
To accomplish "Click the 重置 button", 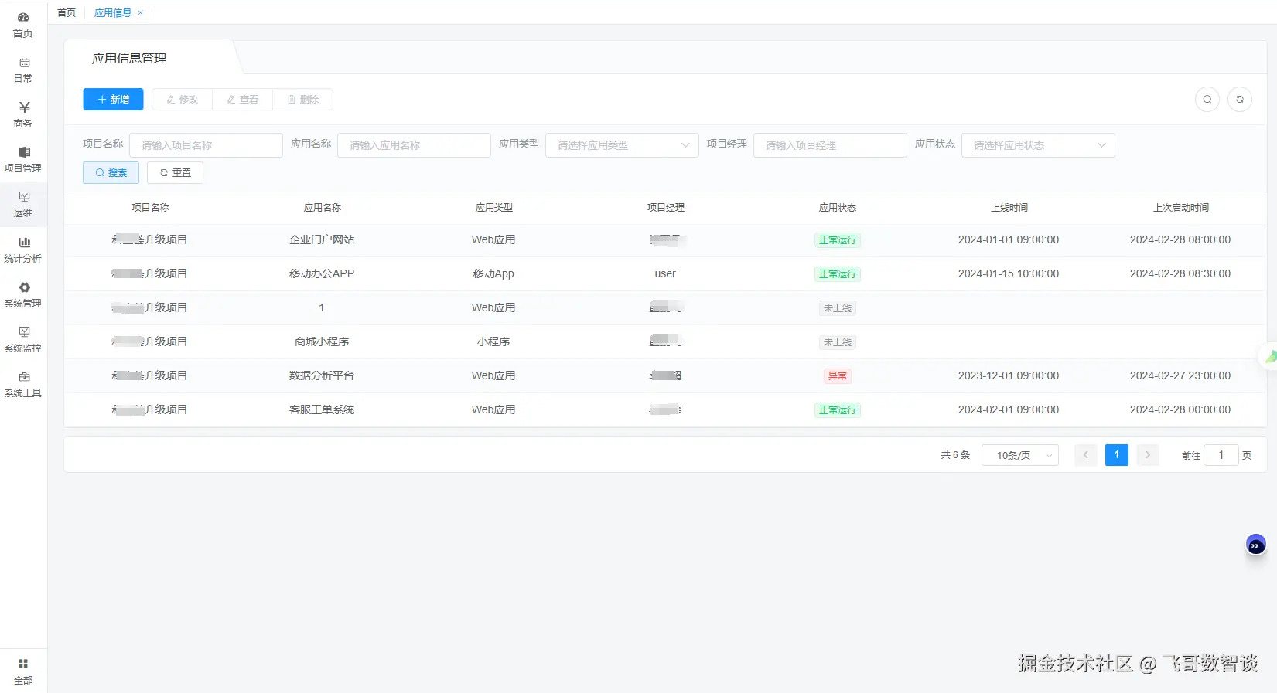I will coord(175,172).
